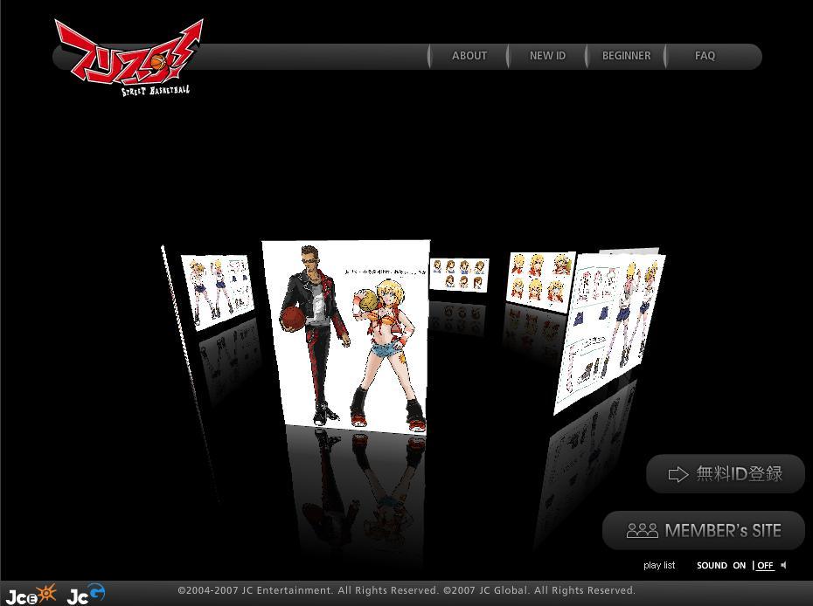Click the orange JCE logo in footer

[31, 595]
